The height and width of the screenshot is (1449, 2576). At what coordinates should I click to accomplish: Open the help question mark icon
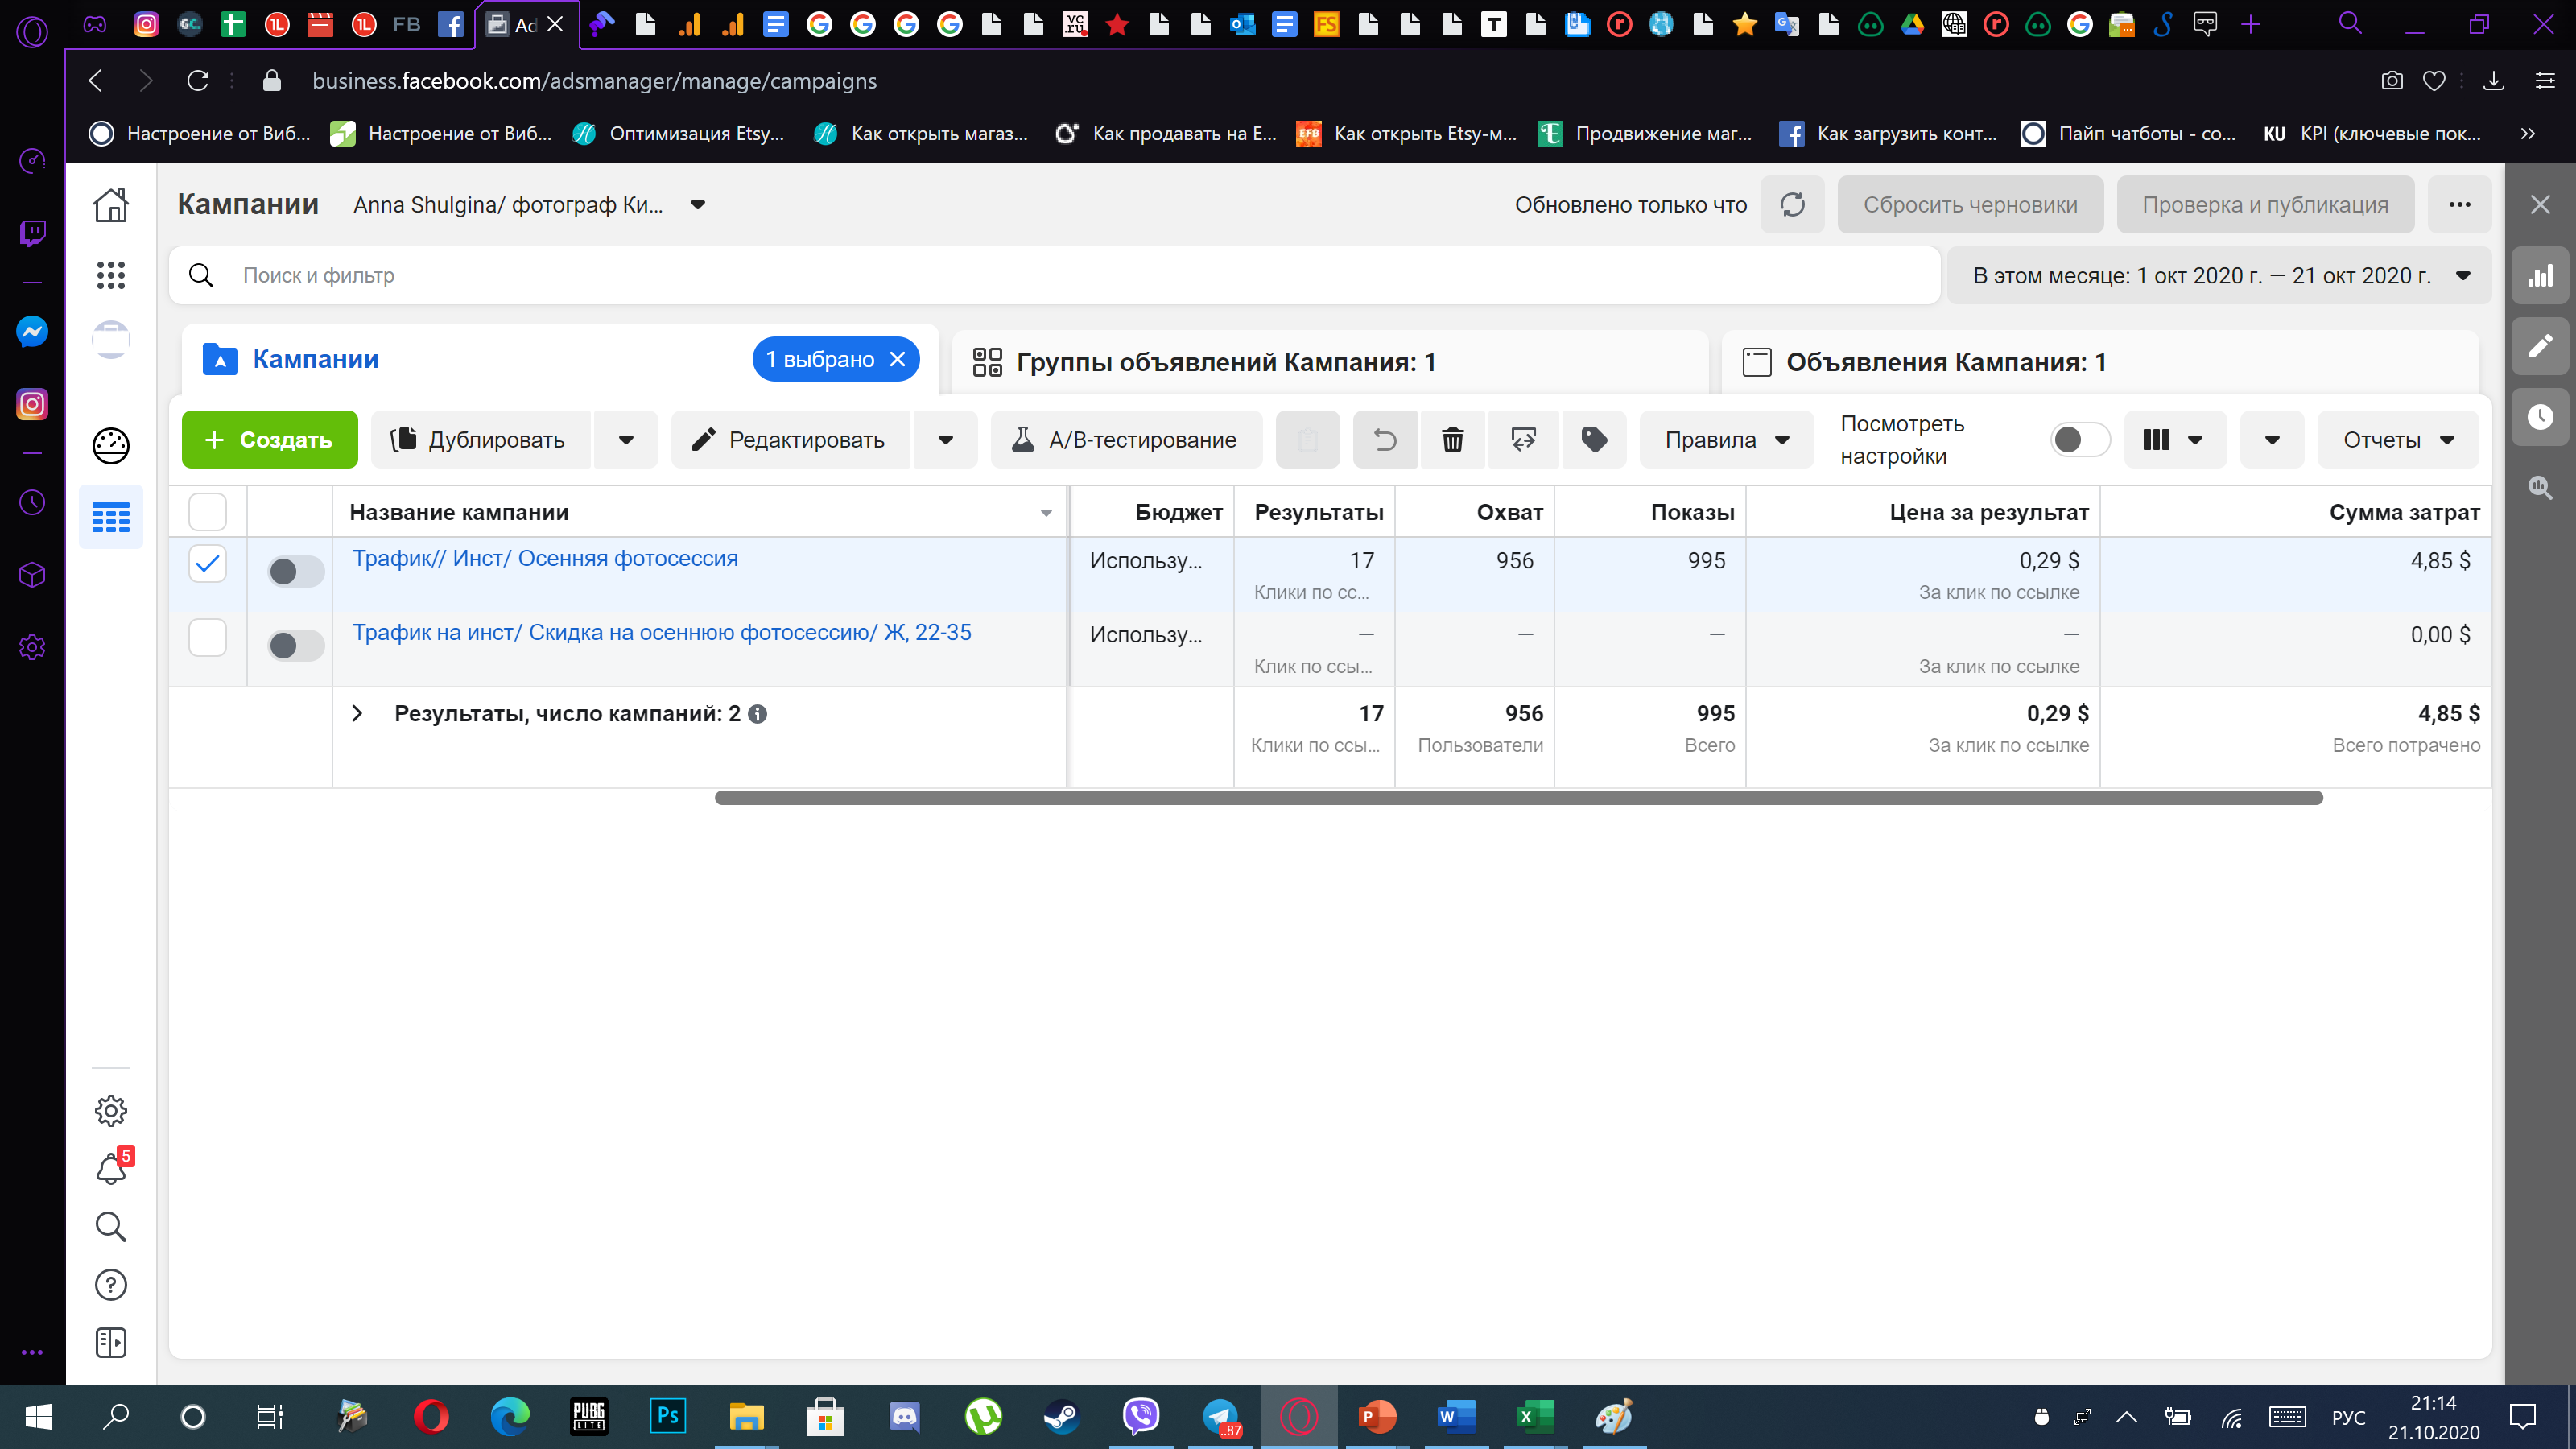pyautogui.click(x=111, y=1285)
